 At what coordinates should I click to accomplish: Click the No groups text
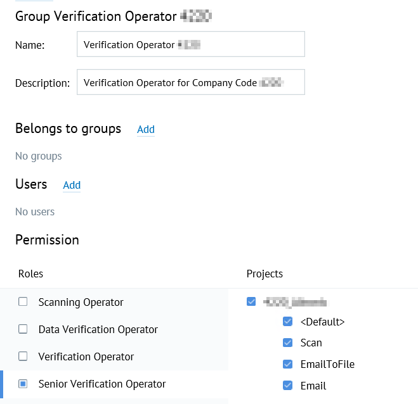[x=39, y=156]
